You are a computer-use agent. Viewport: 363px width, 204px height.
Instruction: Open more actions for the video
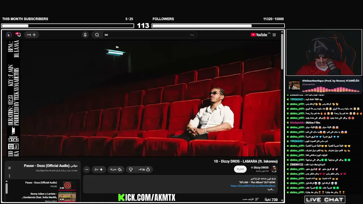[87, 169]
